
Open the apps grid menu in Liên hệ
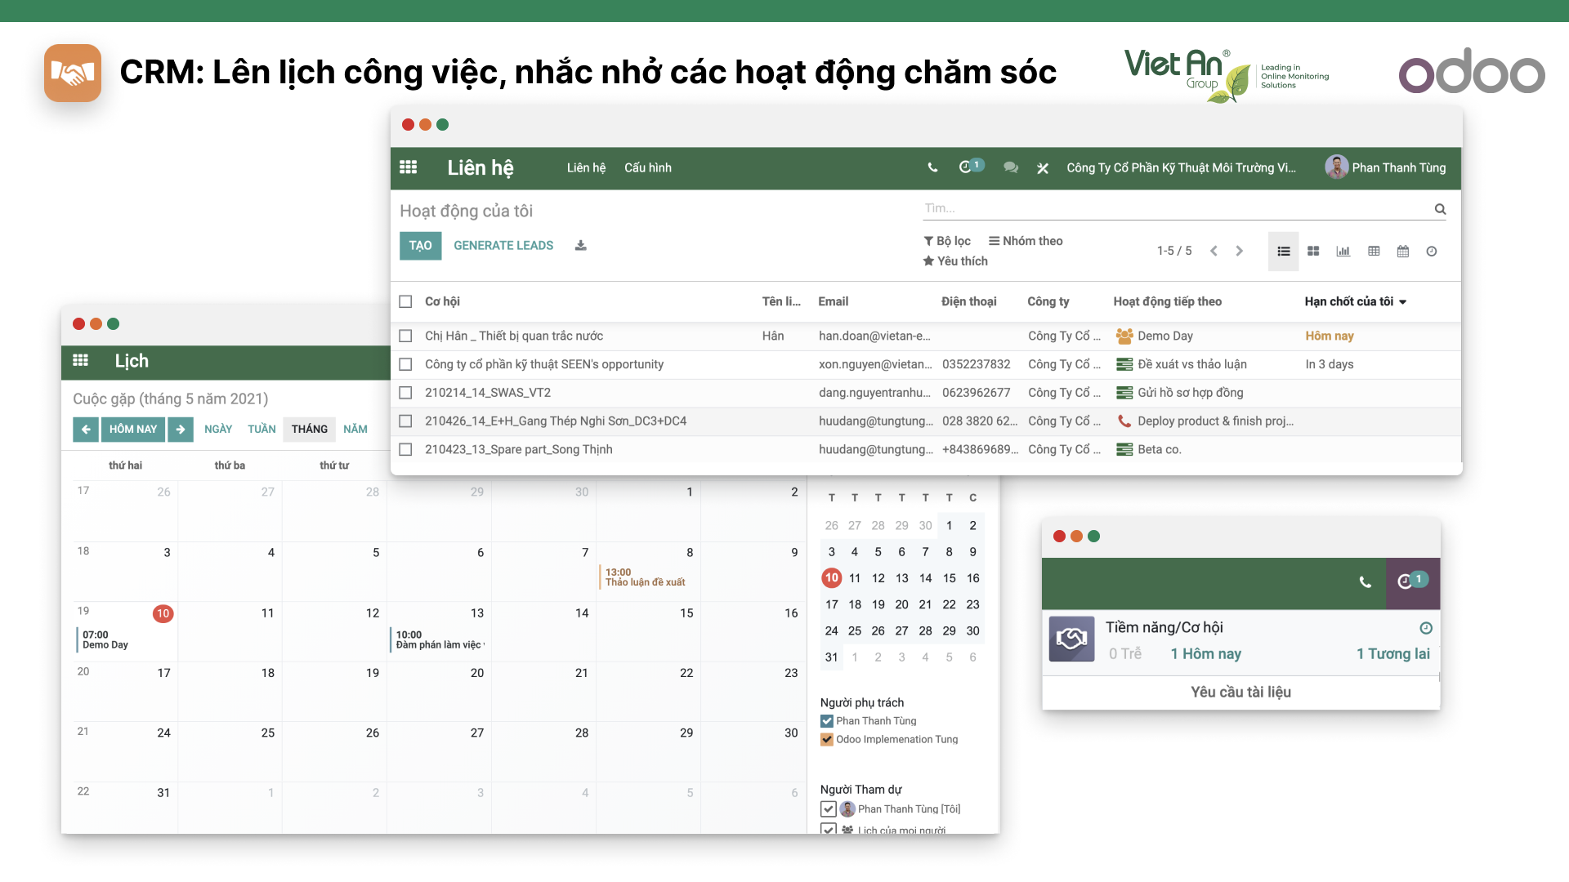pyautogui.click(x=408, y=167)
